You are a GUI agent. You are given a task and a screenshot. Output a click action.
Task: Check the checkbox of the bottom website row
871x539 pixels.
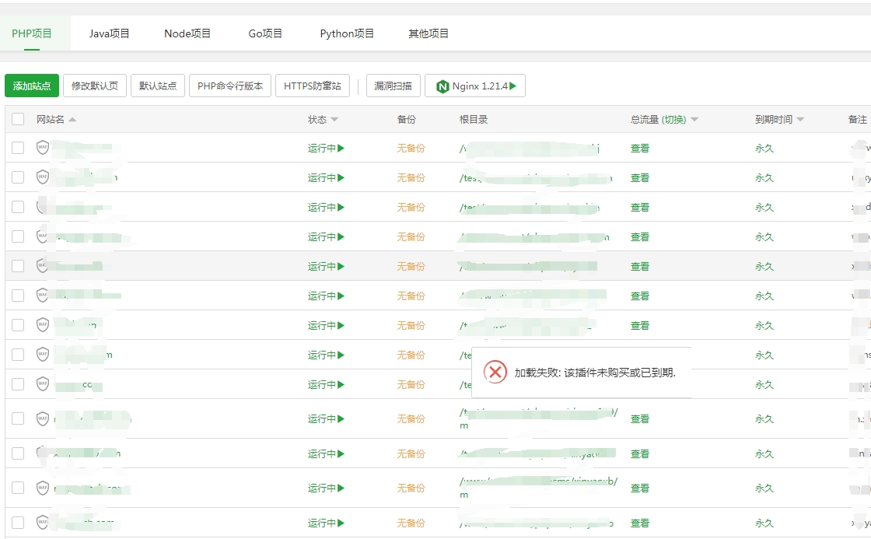point(17,523)
